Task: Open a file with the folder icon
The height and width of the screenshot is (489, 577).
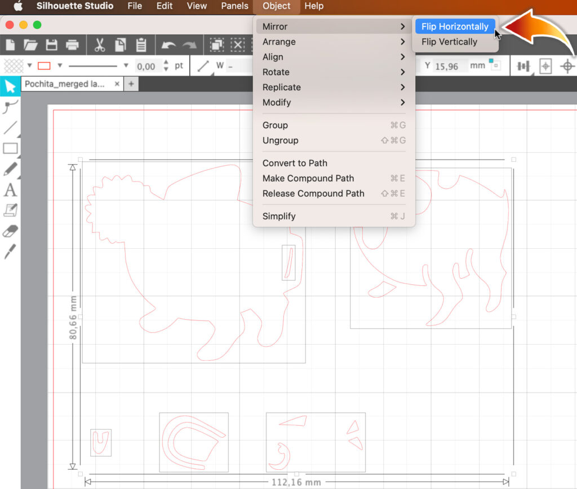Action: pos(30,45)
